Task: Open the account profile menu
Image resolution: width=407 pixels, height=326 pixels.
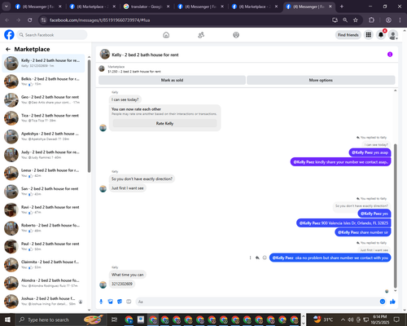Action: [393, 35]
